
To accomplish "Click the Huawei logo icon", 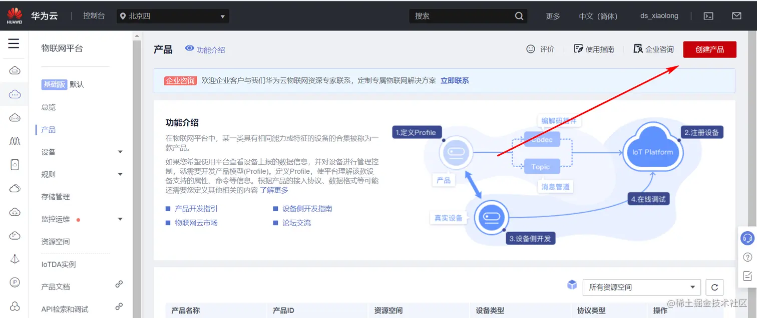I will coord(15,15).
